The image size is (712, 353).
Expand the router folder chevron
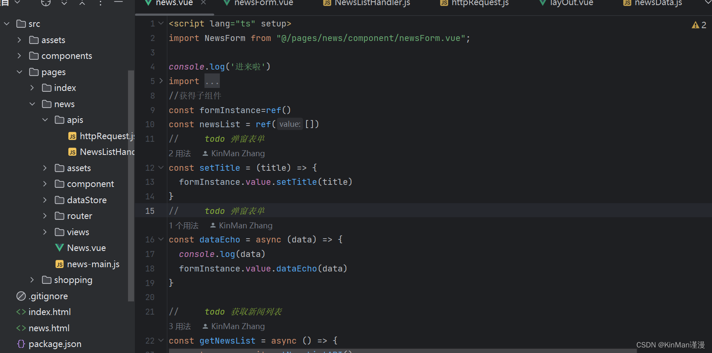pos(45,216)
